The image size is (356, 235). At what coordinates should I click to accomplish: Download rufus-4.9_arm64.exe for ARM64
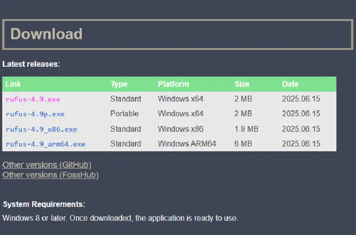(45, 144)
